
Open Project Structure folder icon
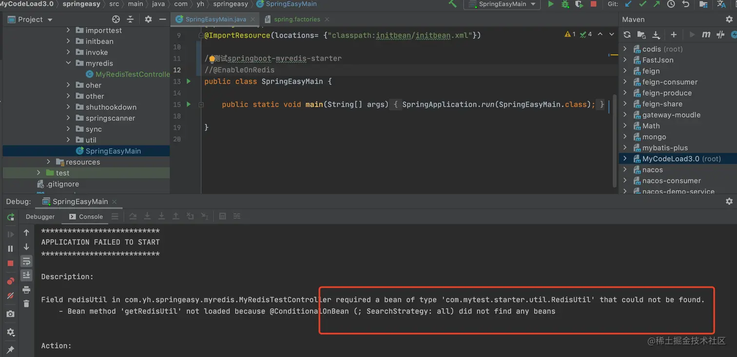click(703, 4)
